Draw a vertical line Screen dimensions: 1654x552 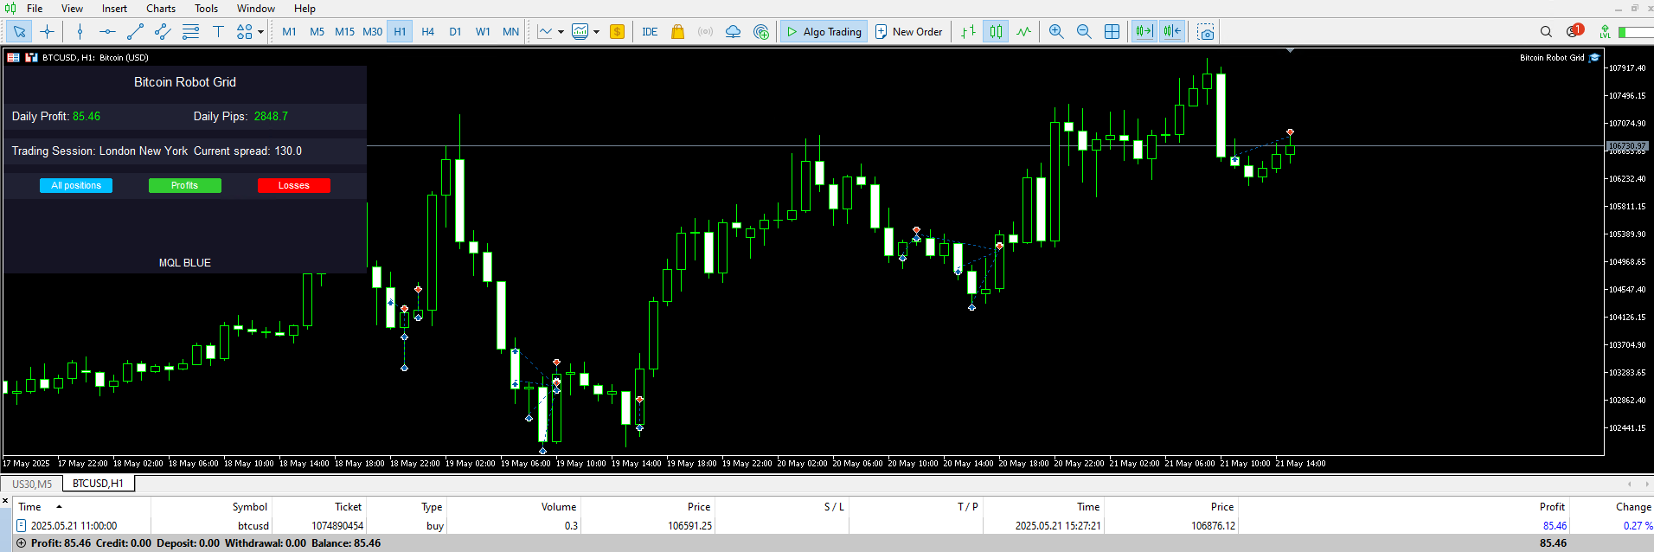pos(80,32)
